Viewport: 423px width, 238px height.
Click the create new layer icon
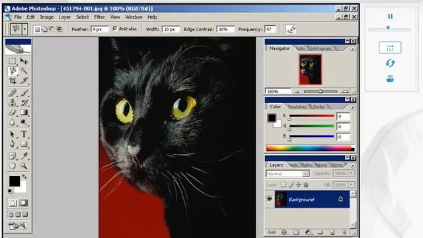coord(332,232)
